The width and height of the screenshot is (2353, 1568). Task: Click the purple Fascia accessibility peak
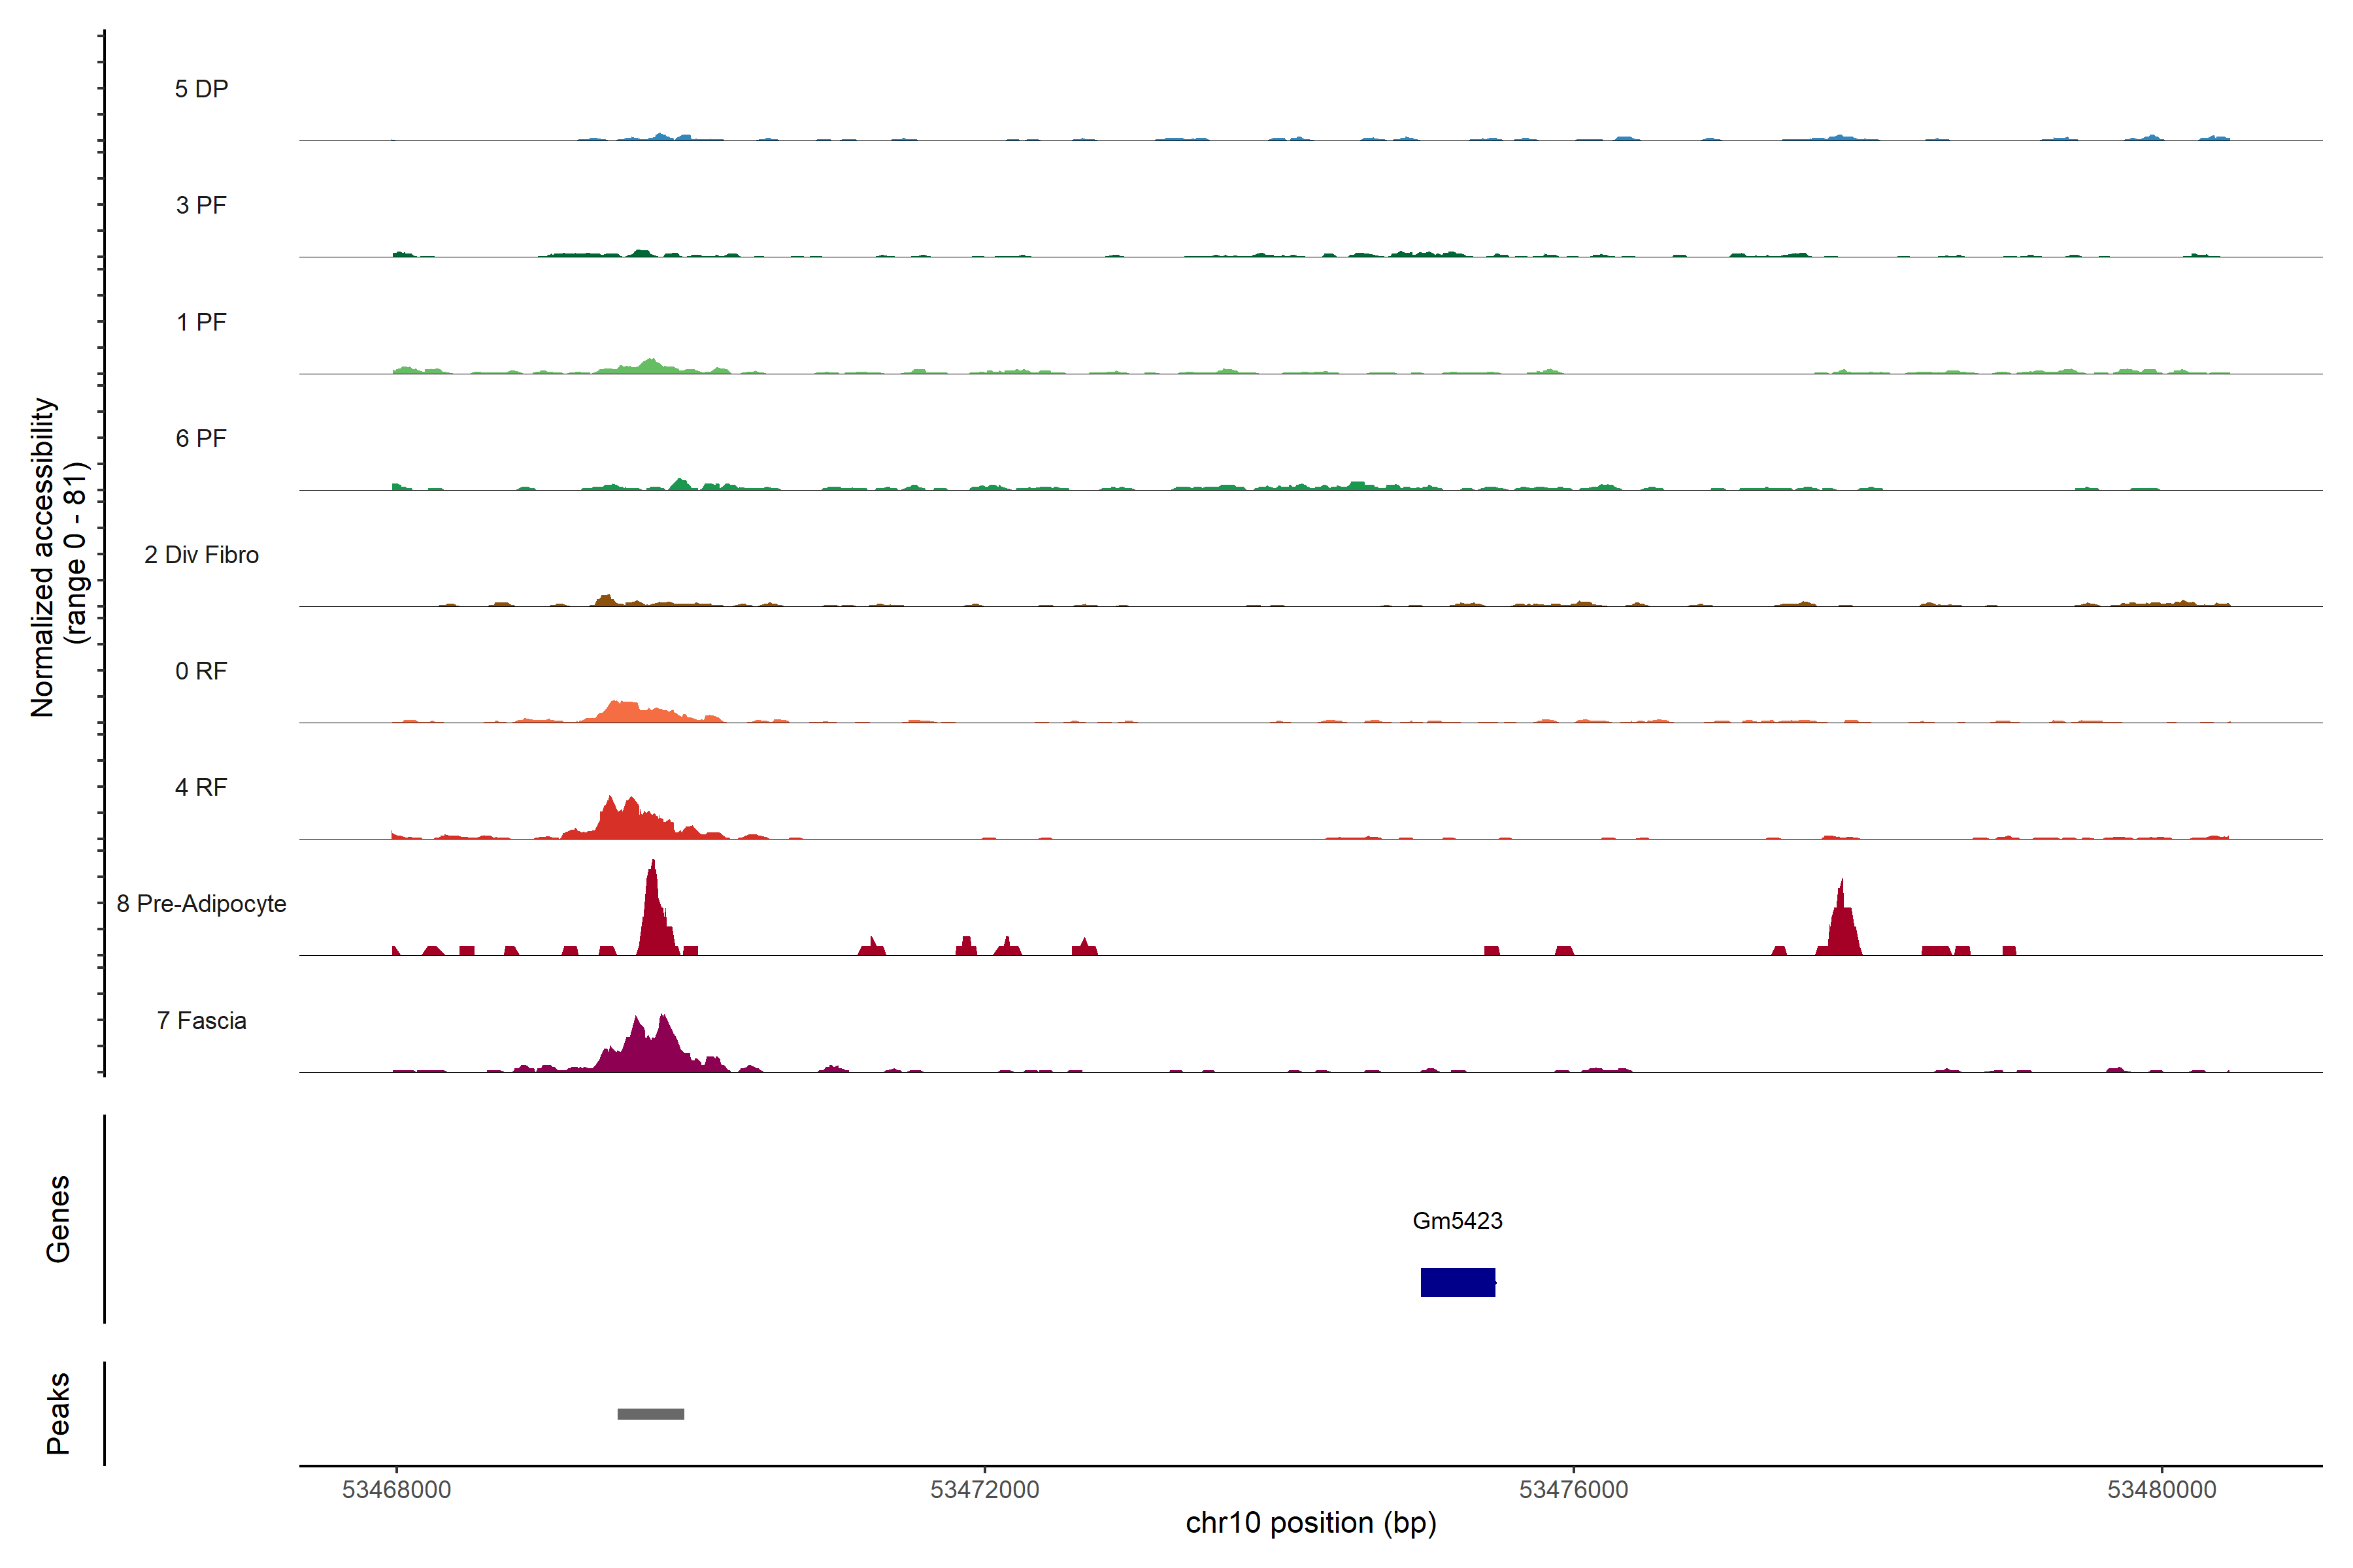click(x=650, y=1050)
